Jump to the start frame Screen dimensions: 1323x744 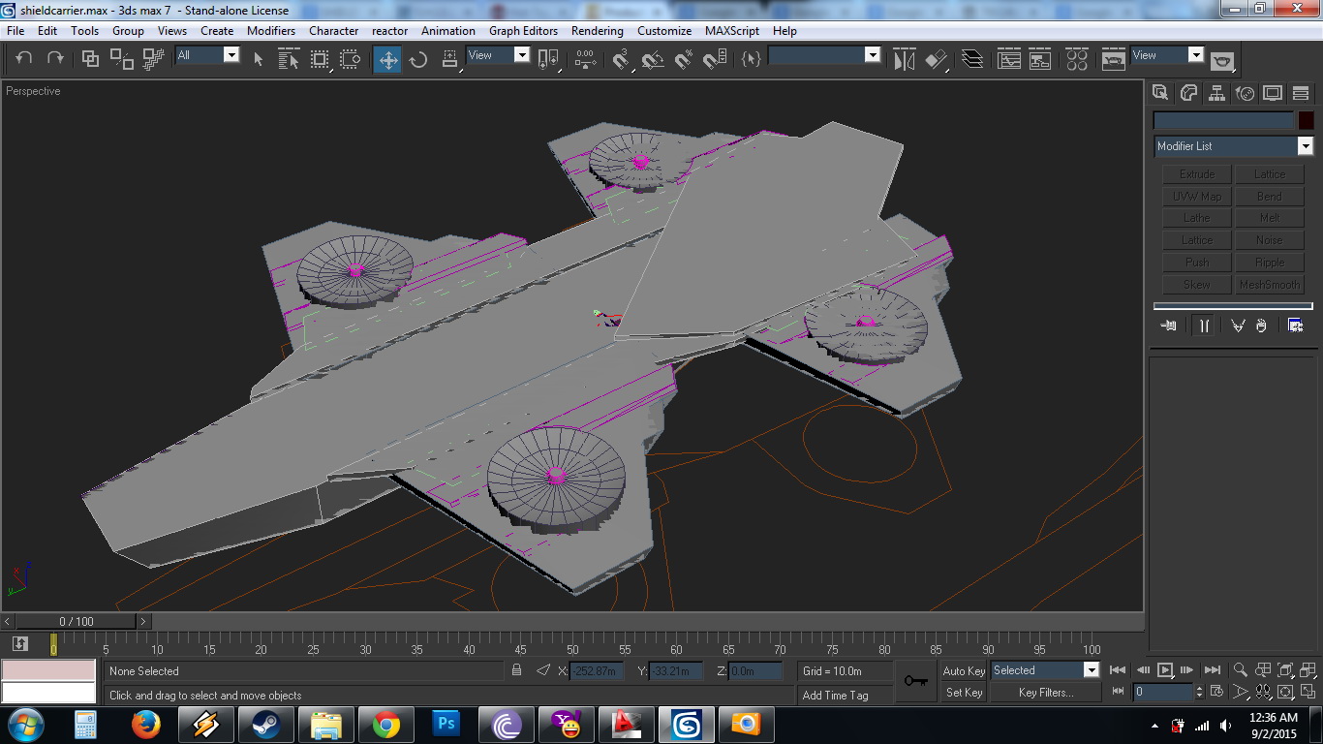(1118, 670)
